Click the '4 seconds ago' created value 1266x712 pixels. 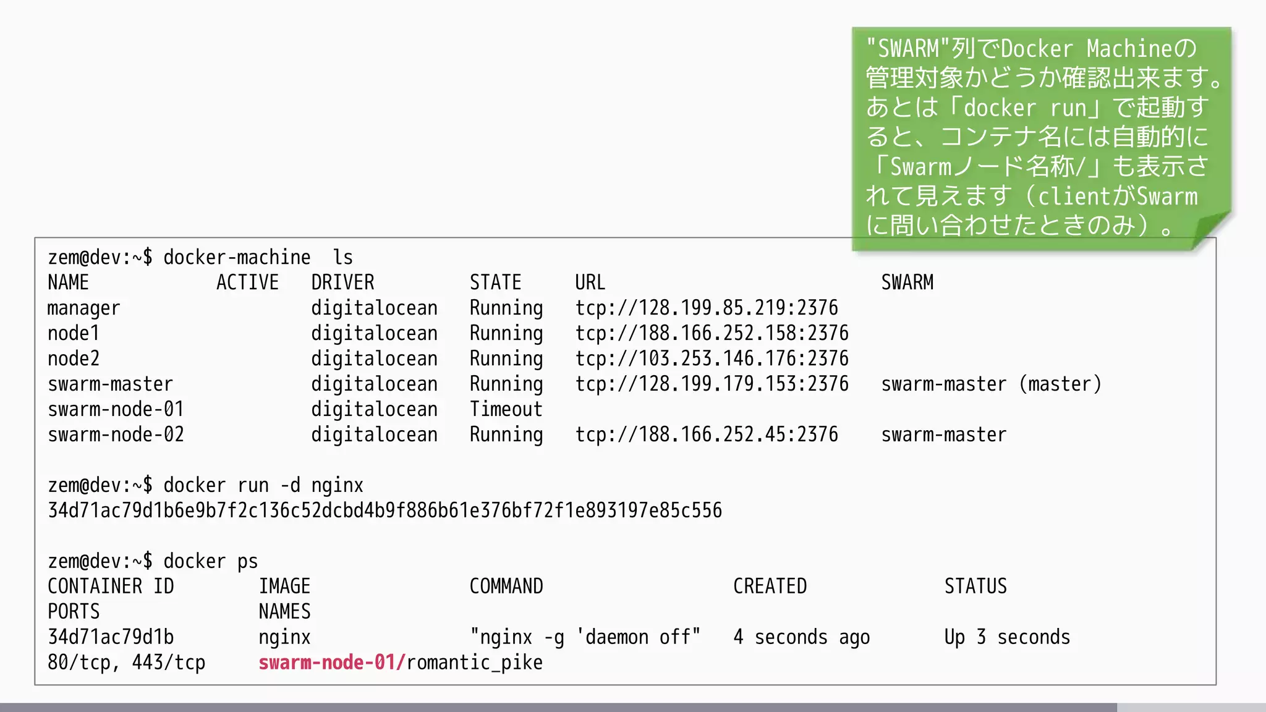click(801, 637)
